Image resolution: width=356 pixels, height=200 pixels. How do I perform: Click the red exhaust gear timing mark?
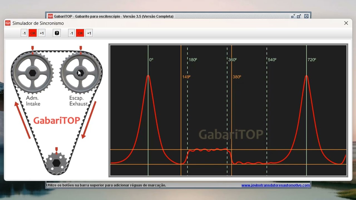tap(81, 48)
